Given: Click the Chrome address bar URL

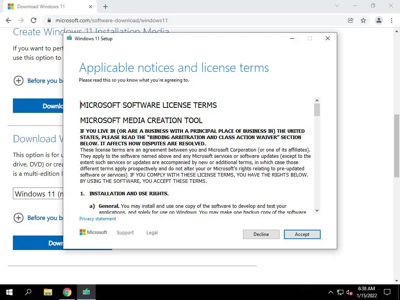Looking at the screenshot, I should tap(111, 20).
